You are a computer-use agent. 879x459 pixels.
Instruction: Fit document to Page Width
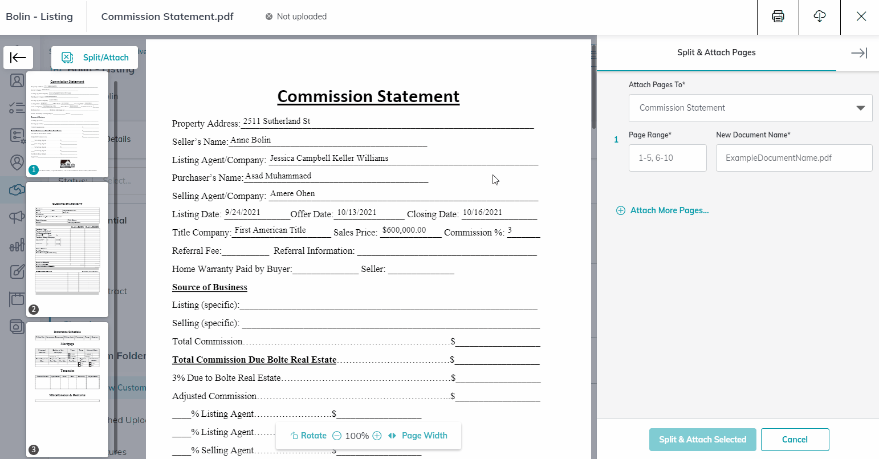click(x=418, y=436)
